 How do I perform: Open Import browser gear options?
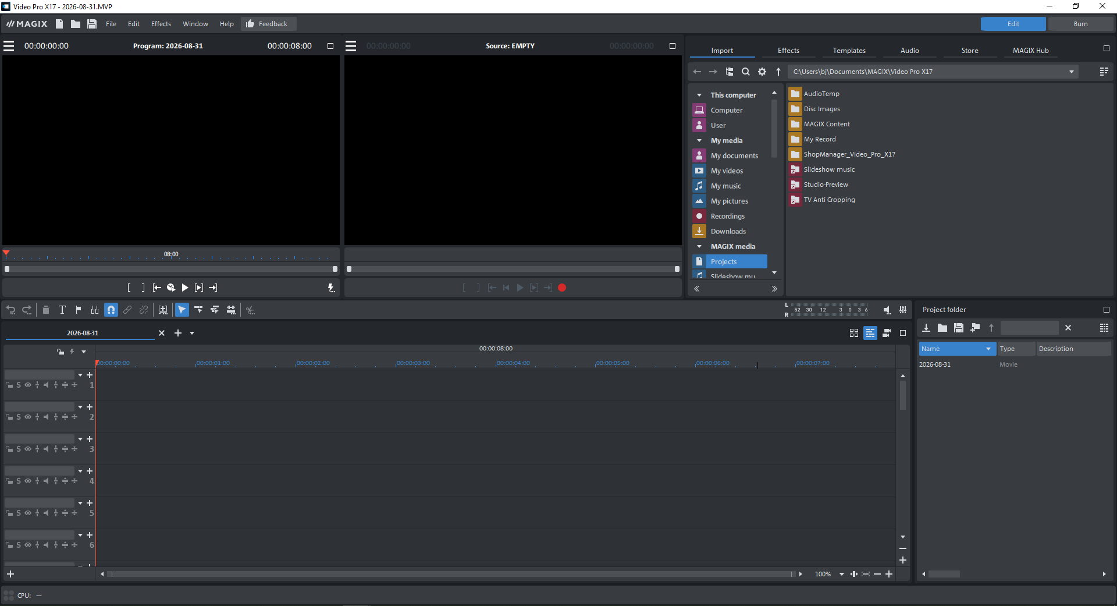tap(762, 72)
